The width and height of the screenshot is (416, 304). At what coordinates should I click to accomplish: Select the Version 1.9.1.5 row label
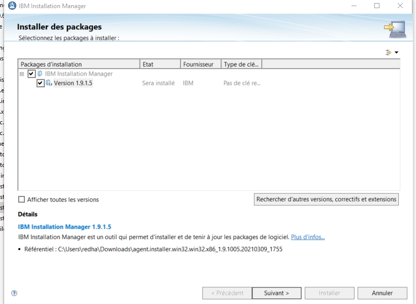[73, 83]
